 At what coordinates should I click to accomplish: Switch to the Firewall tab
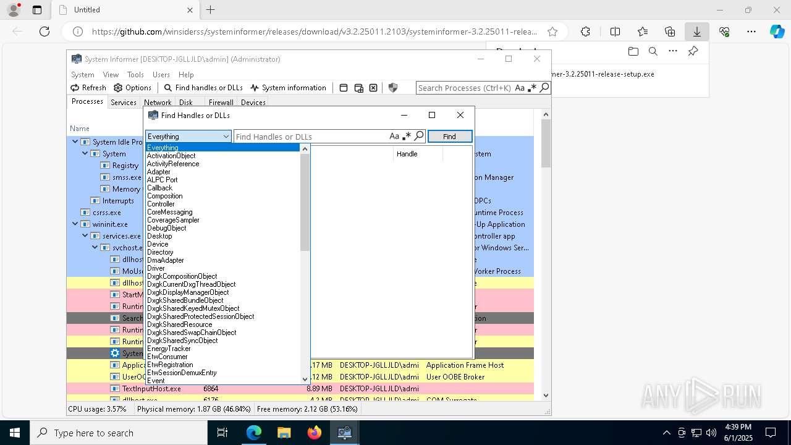click(x=221, y=103)
